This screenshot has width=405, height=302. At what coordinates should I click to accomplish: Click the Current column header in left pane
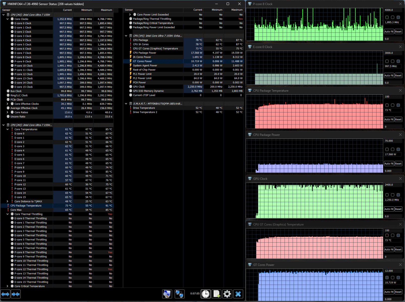(63, 10)
